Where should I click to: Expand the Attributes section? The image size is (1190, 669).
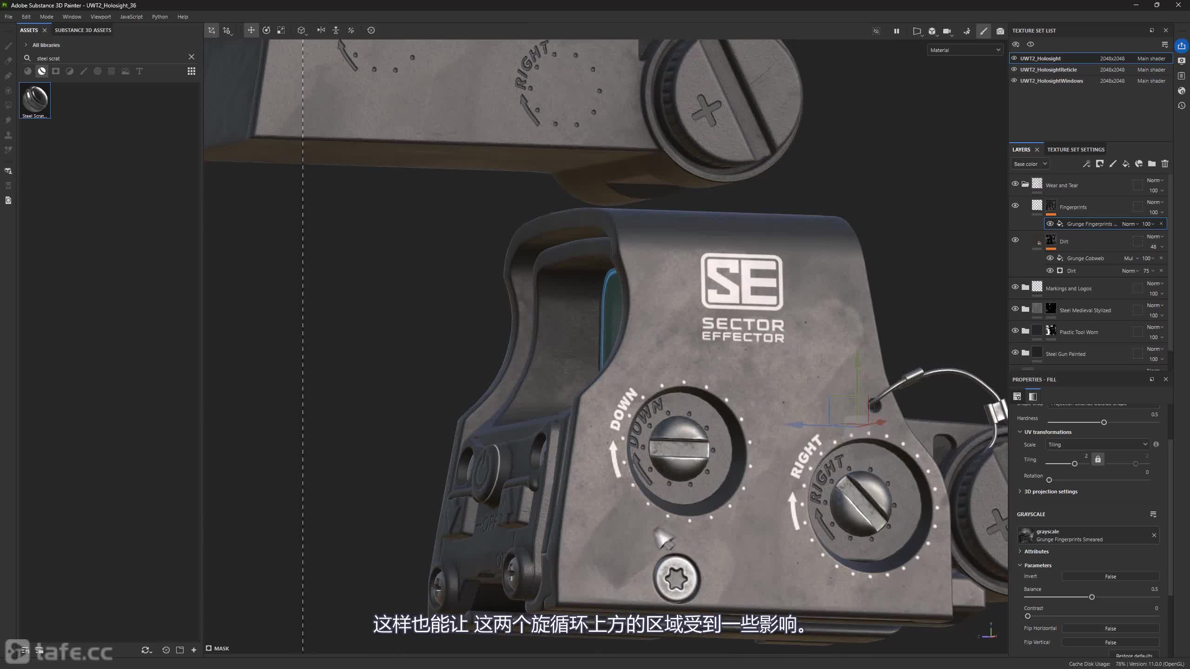(x=1020, y=551)
